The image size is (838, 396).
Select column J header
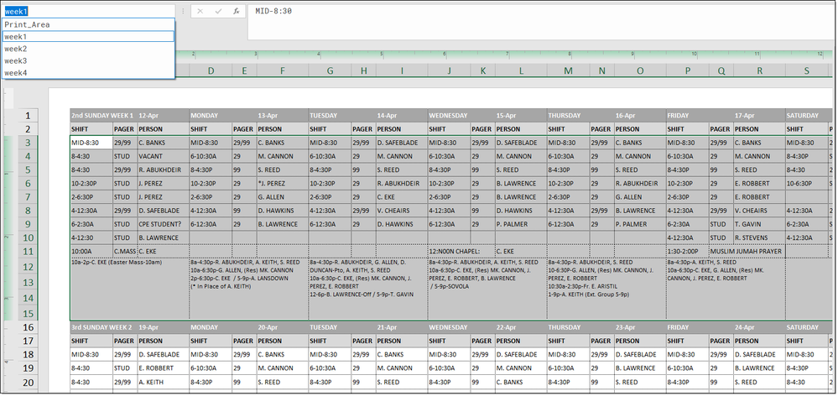(449, 70)
